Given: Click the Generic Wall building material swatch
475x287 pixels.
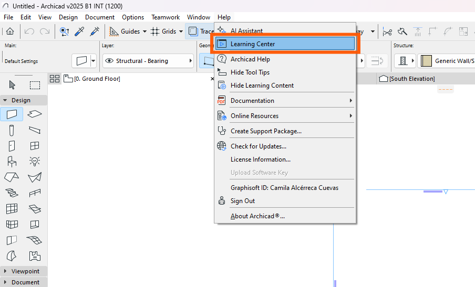Looking at the screenshot, I should tap(426, 61).
